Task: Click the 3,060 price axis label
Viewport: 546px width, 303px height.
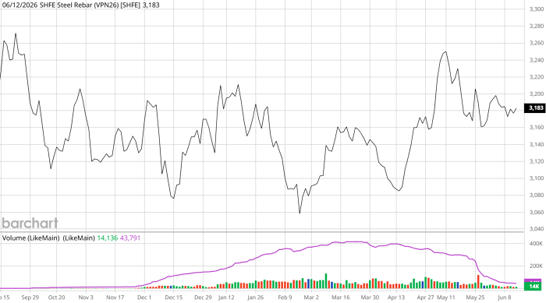Action: coord(537,212)
